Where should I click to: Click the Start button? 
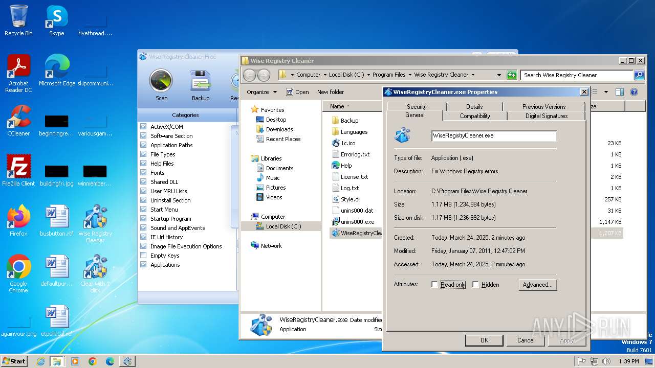pyautogui.click(x=14, y=361)
